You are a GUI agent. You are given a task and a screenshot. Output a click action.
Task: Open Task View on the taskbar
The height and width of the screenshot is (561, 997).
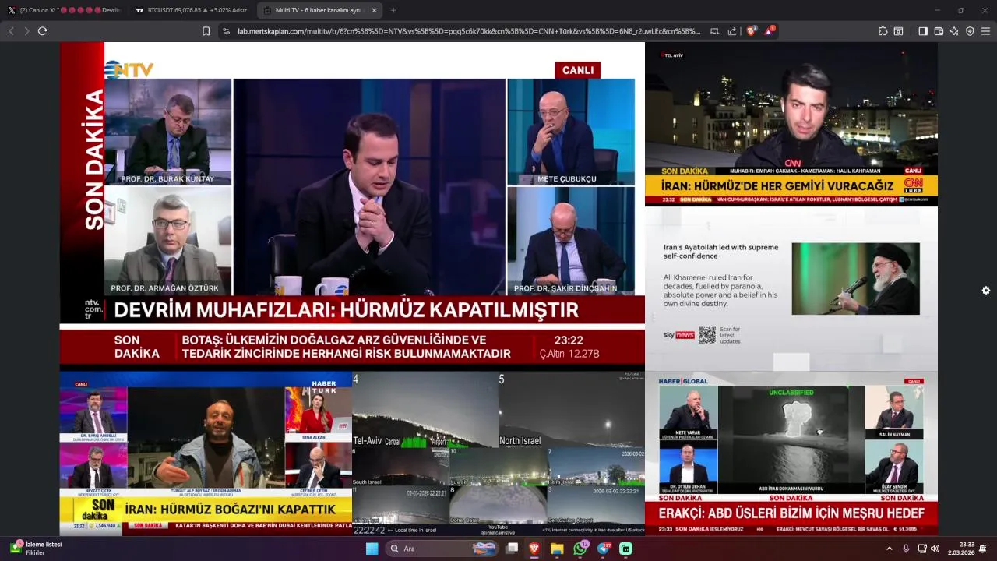tap(512, 549)
